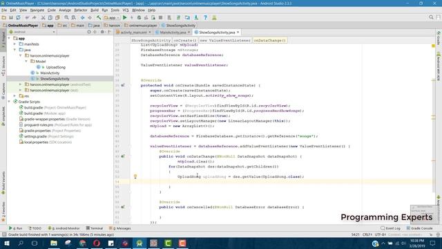Click the Paste toolbar icon
Screen dimensions: 442x249
coord(57,17)
